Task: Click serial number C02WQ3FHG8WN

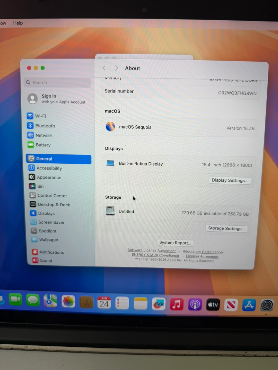Action: point(237,93)
